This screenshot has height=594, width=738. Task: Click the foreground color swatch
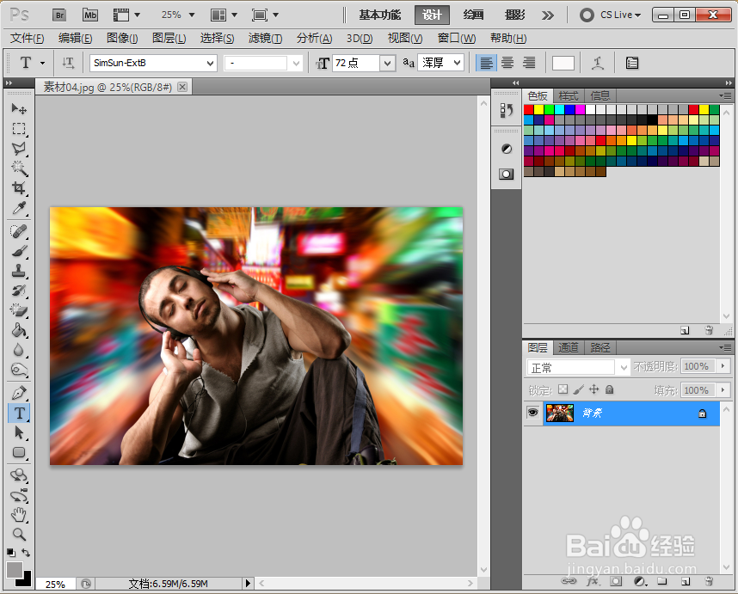point(14,570)
